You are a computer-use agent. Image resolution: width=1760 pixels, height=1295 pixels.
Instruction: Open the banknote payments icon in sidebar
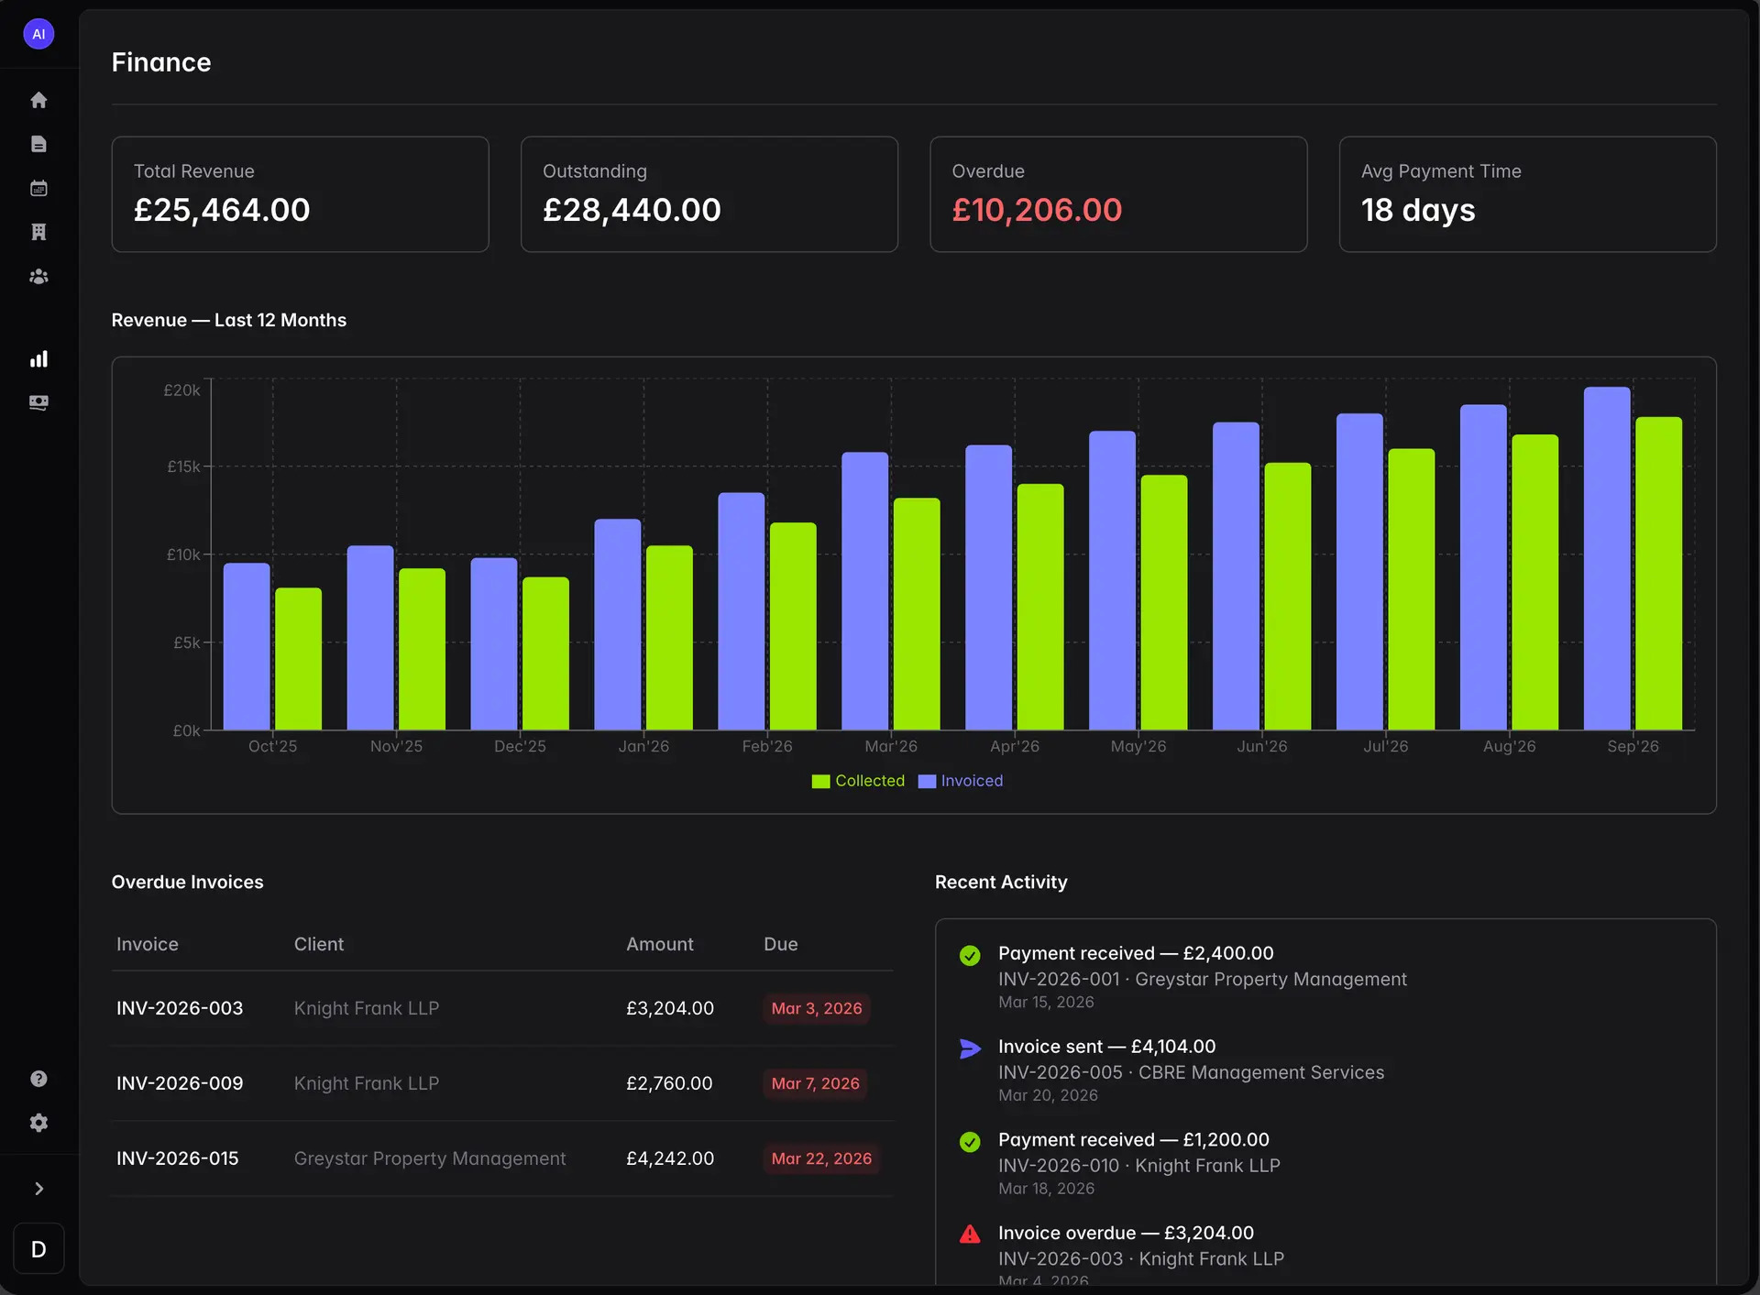coord(38,403)
